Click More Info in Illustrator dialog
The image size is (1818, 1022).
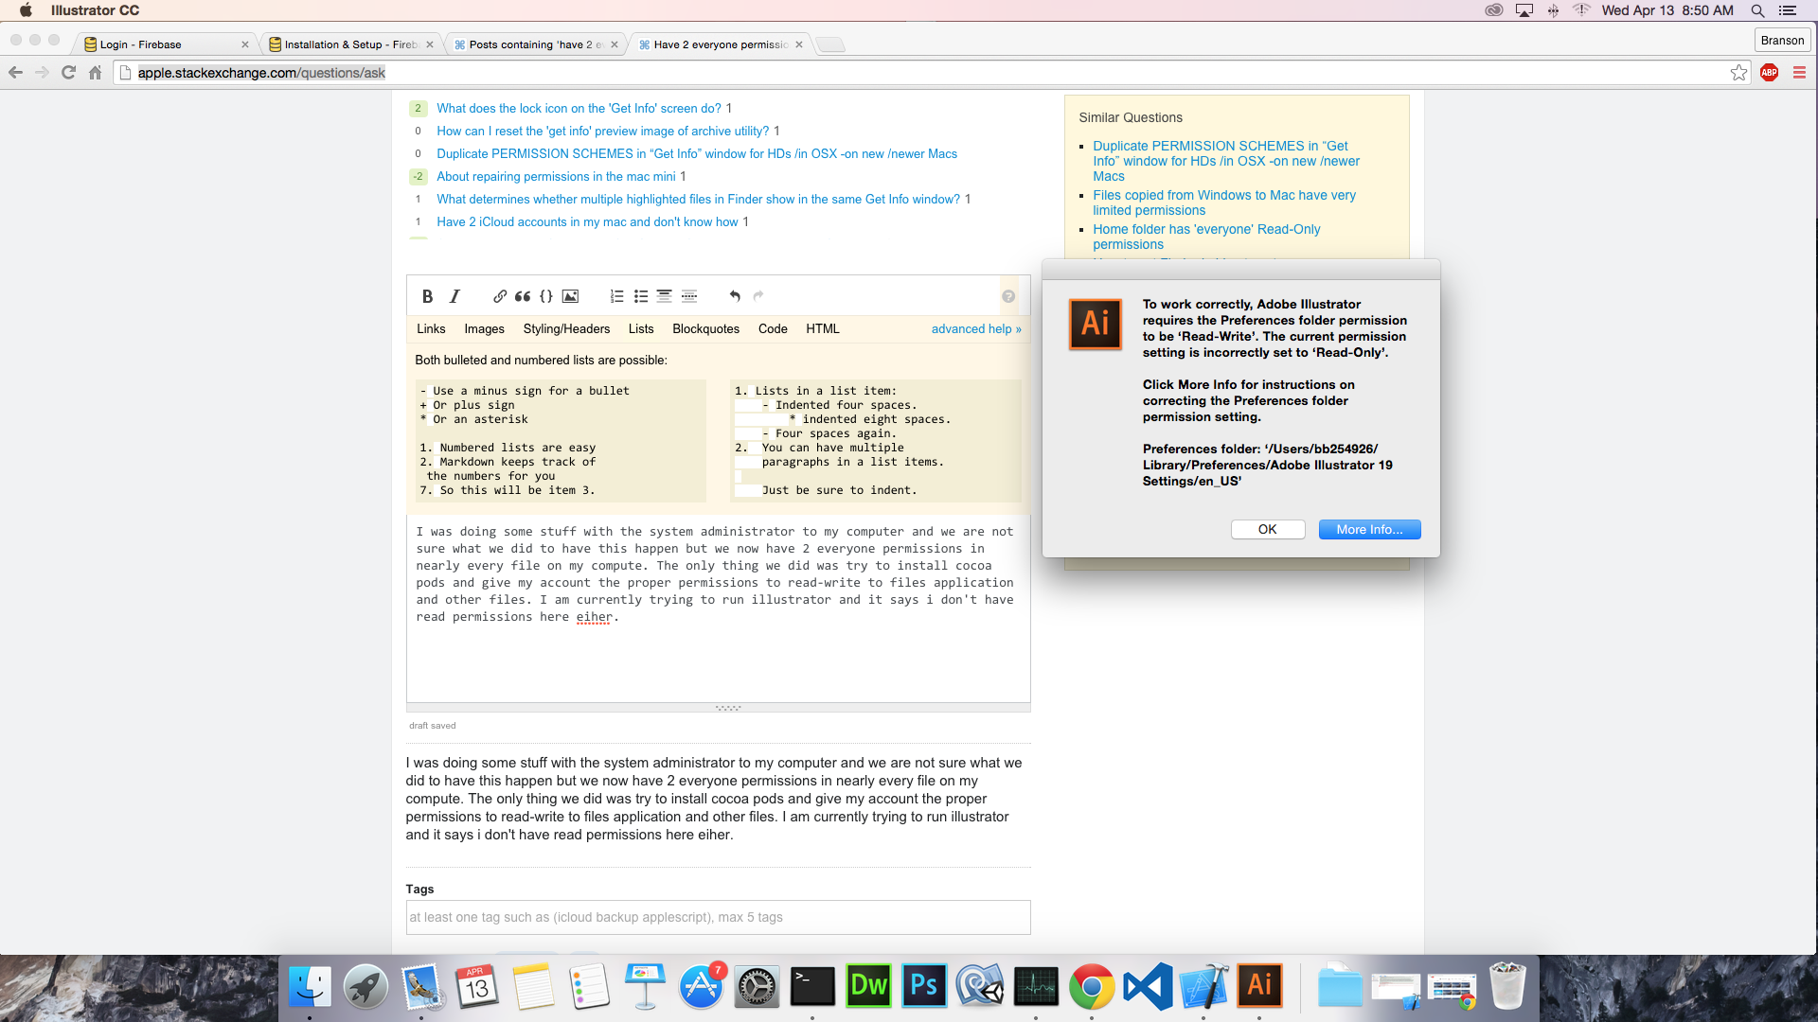coord(1369,529)
